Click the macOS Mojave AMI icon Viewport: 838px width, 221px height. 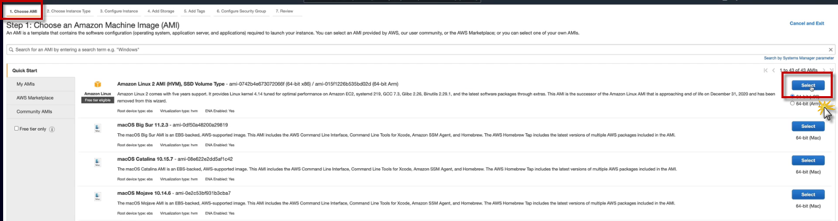[x=97, y=196]
